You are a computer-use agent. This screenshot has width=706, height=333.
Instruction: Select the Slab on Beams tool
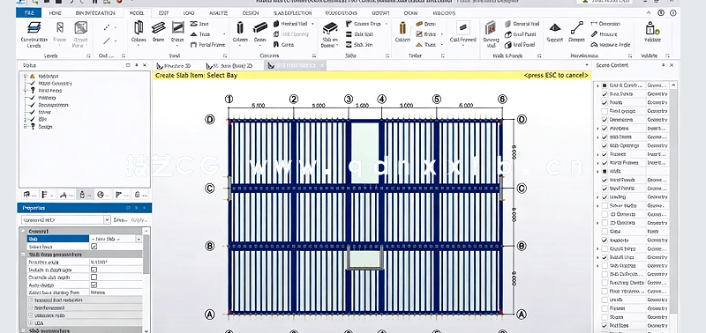click(330, 33)
